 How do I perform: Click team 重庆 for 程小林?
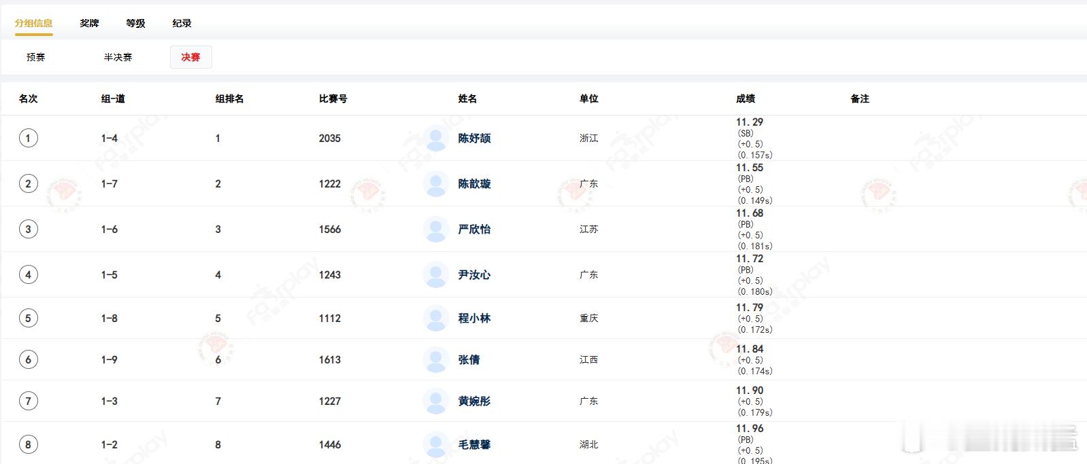coord(589,318)
